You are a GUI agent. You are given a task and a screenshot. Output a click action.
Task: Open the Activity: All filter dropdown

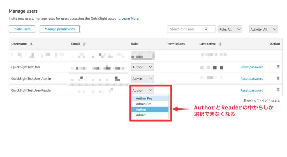tap(263, 29)
